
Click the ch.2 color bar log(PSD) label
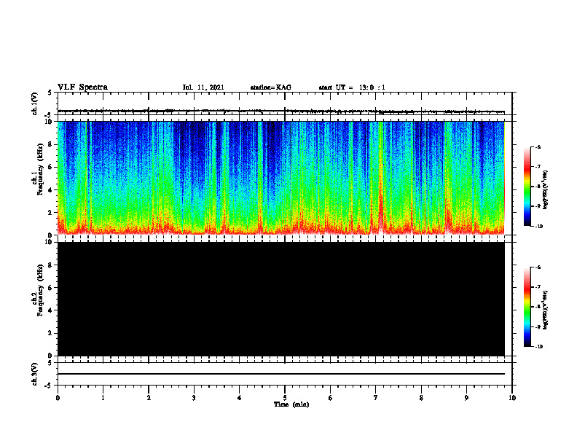tap(546, 310)
